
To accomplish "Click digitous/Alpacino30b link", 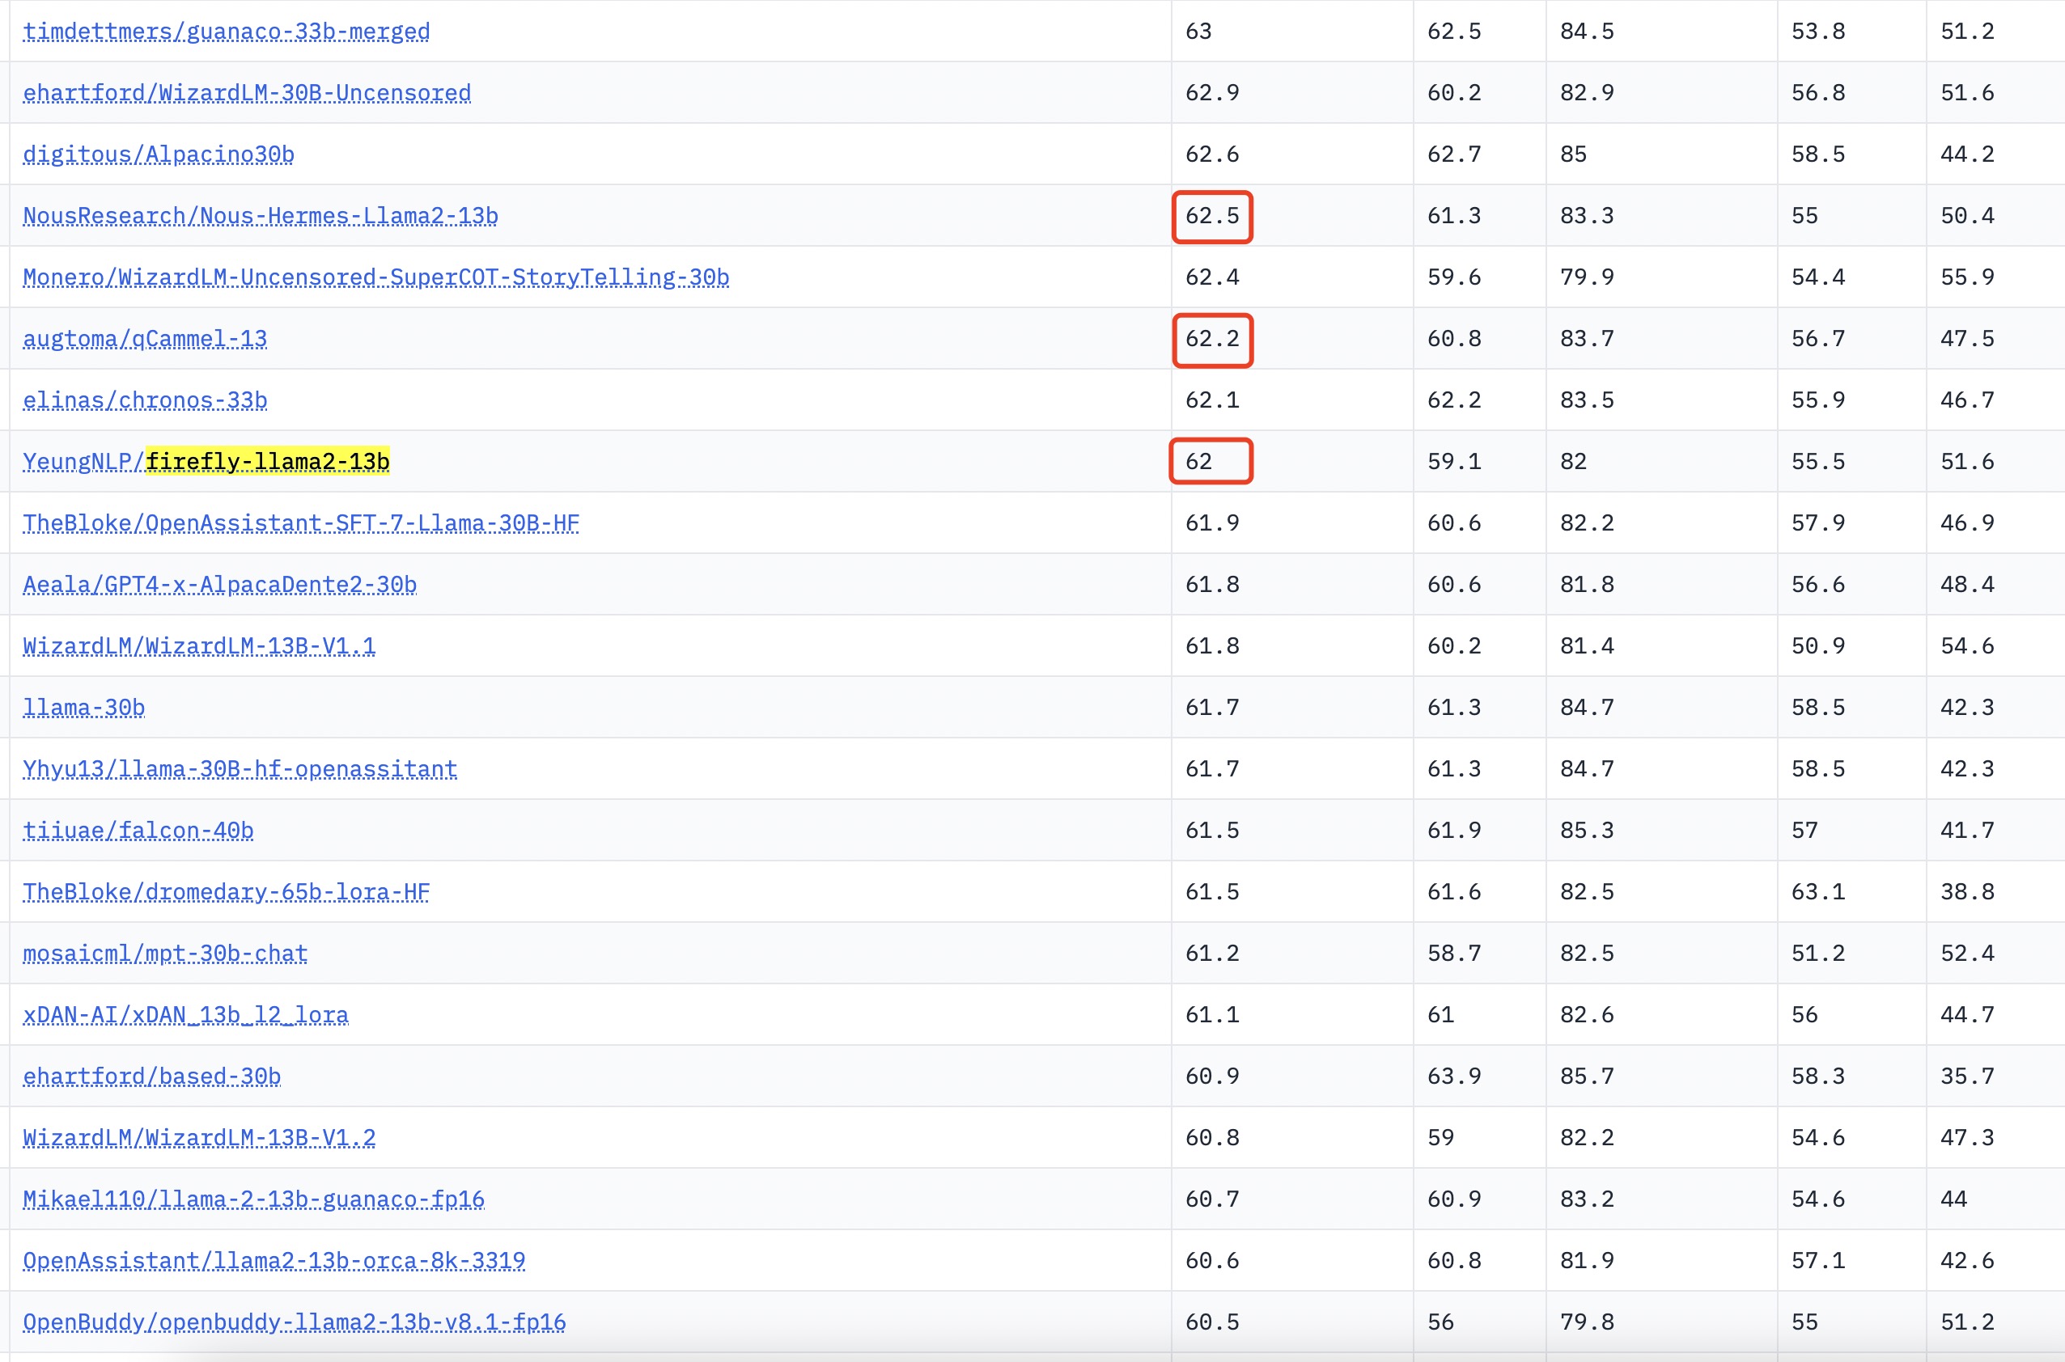I will (x=158, y=154).
